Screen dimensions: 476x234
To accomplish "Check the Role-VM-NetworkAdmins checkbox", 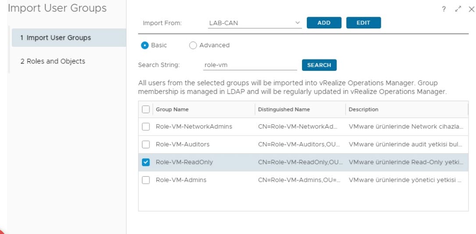I will click(146, 127).
